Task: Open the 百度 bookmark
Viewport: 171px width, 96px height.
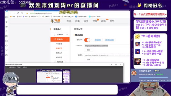Action: 25,17
